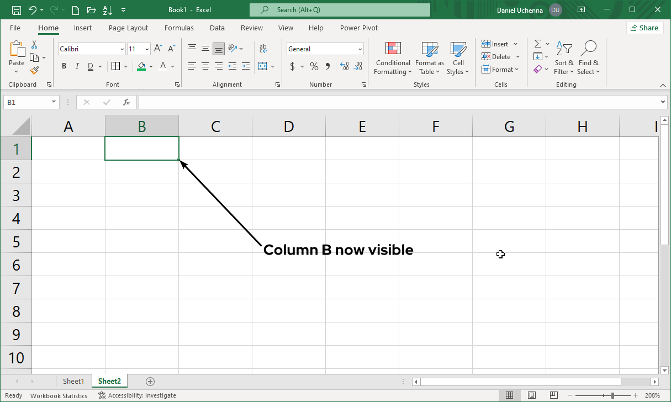Toggle bold formatting
671x402 pixels.
[x=64, y=66]
